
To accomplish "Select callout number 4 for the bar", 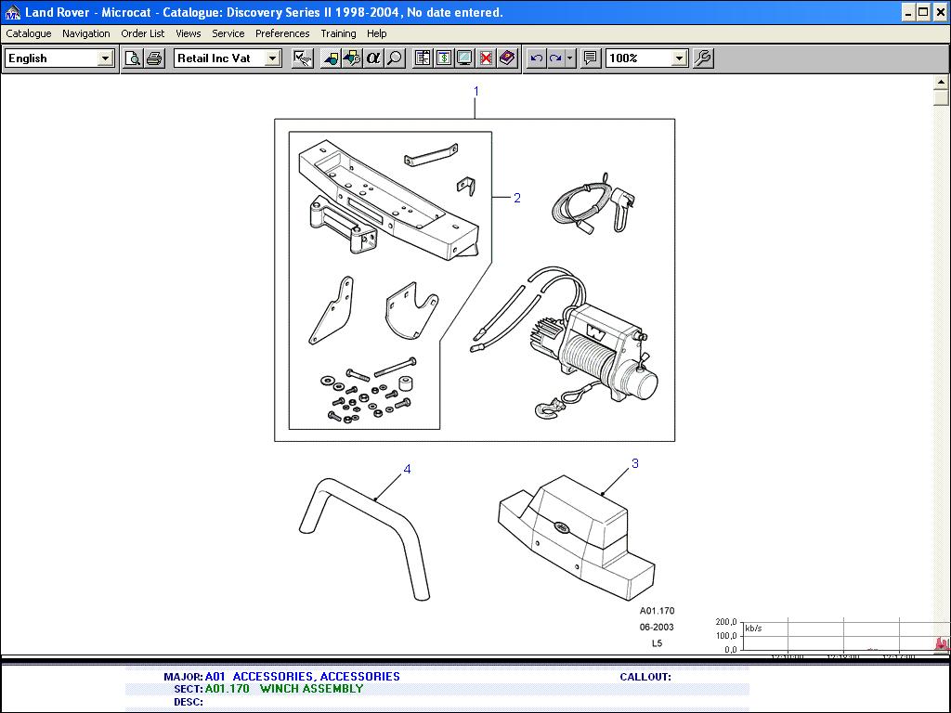I will tap(407, 470).
